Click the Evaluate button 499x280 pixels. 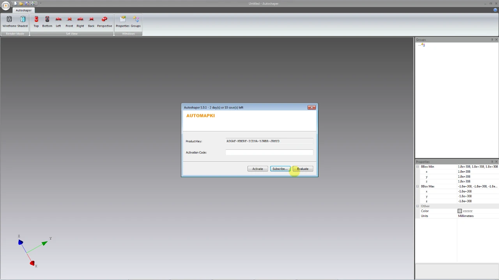coord(303,169)
